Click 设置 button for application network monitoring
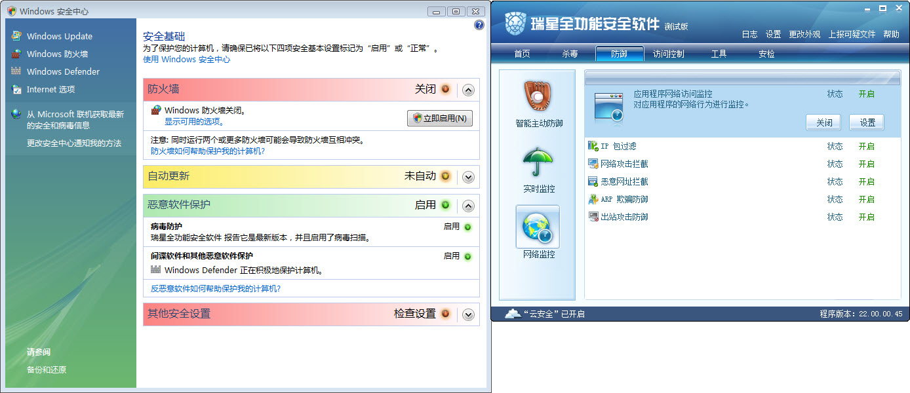 (x=867, y=122)
